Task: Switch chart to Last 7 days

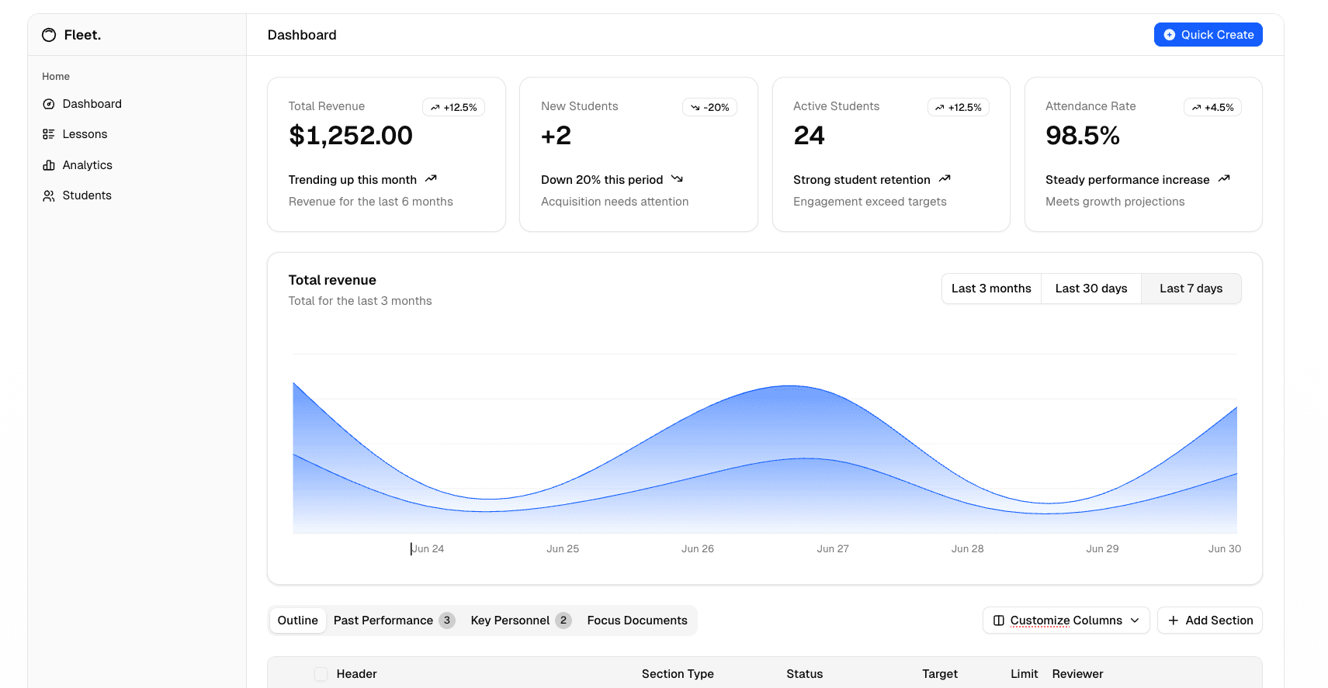Action: coord(1191,289)
